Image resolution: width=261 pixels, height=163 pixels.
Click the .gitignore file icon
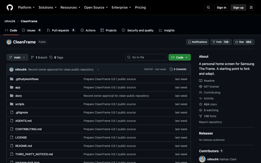point(12,112)
